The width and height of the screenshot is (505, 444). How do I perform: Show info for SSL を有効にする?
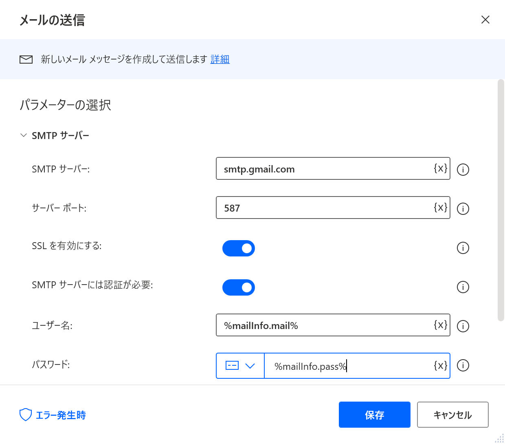click(463, 247)
